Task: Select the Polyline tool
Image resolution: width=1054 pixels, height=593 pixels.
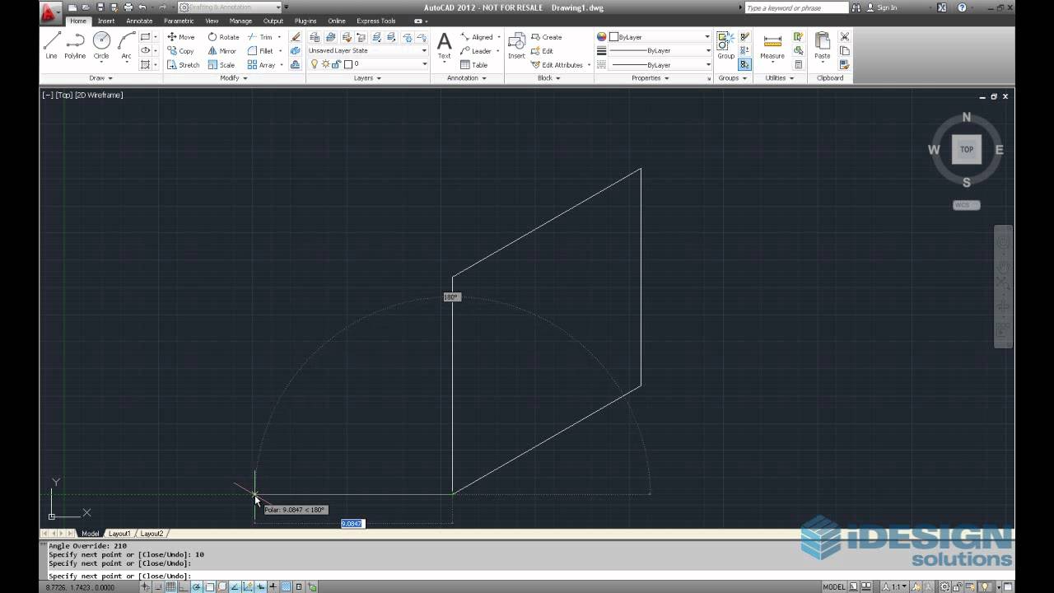Action: pos(75,45)
